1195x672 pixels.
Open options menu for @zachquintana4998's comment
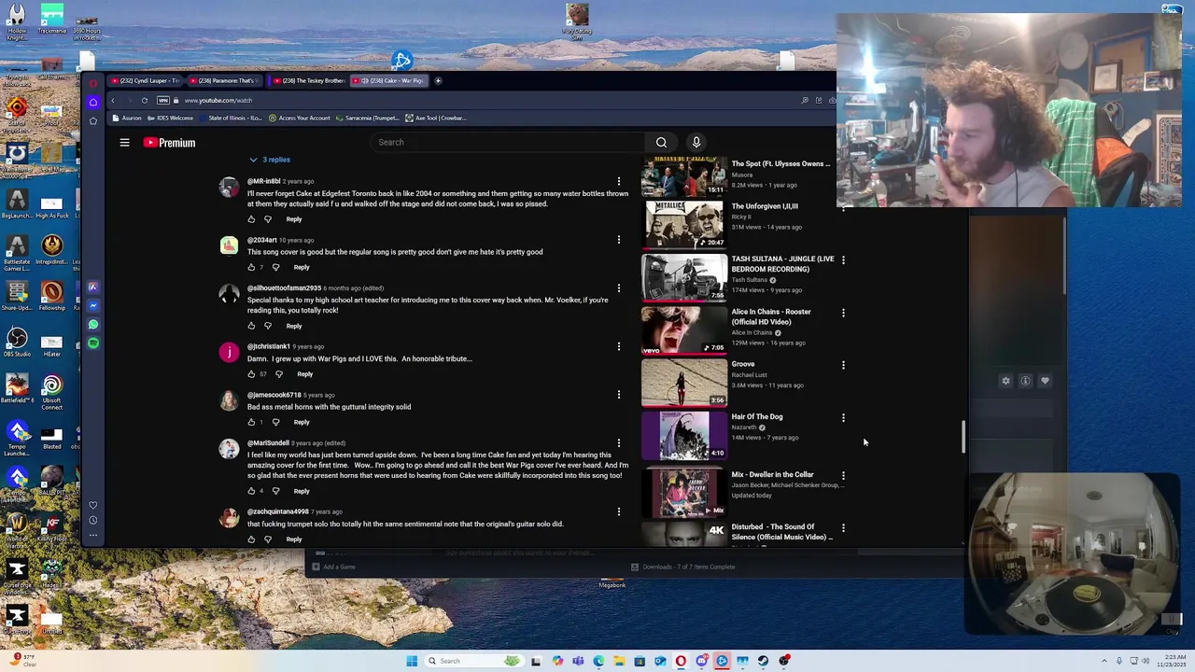[618, 511]
